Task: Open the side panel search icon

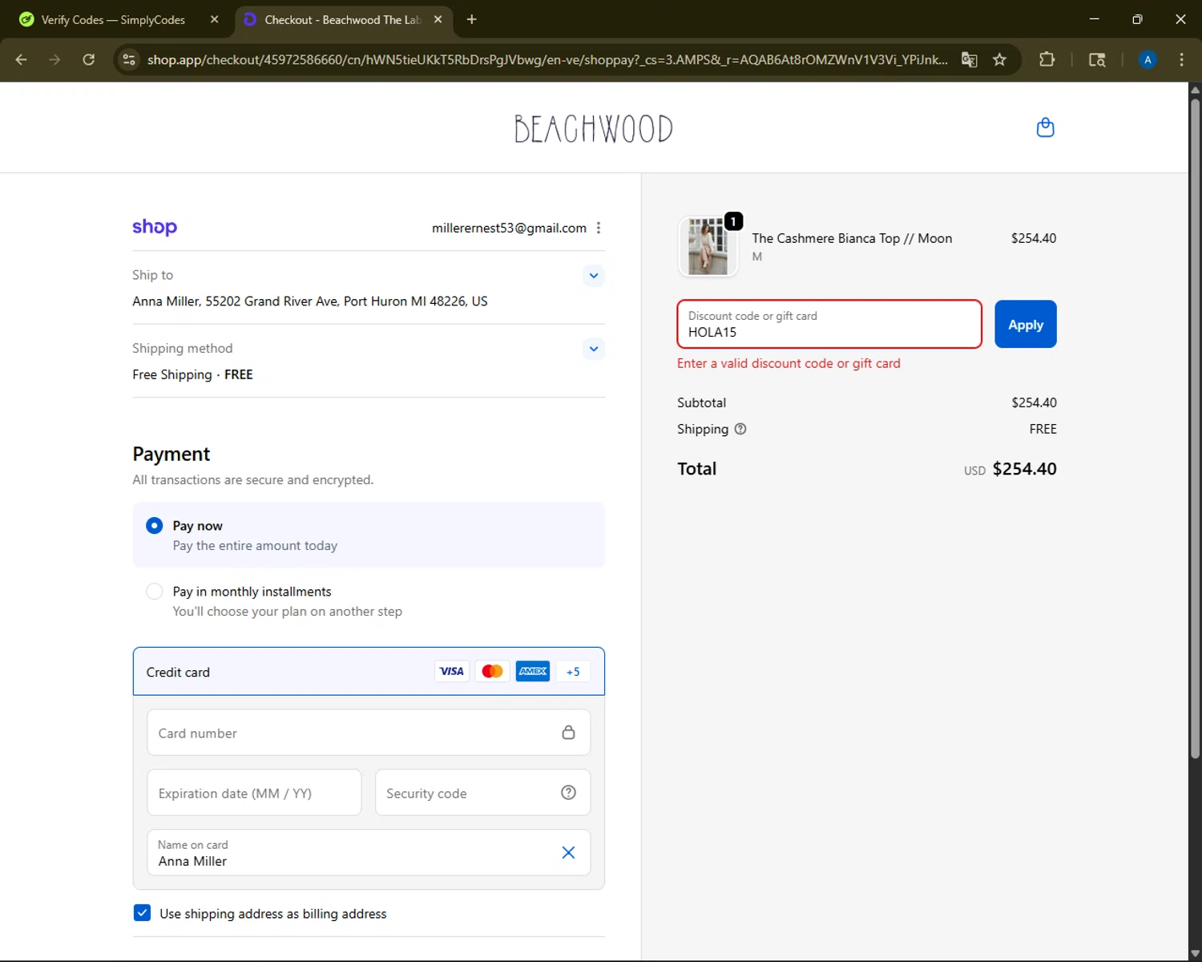Action: click(x=1097, y=59)
